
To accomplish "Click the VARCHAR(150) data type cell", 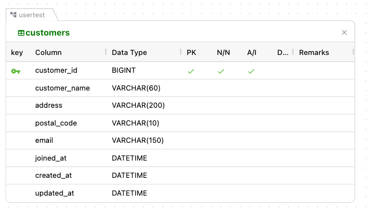I will (x=138, y=140).
